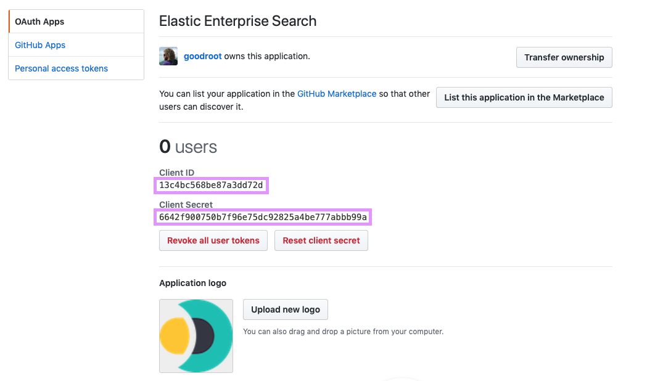Open GitHub Apps from the sidebar
655x381 pixels.
[x=40, y=45]
